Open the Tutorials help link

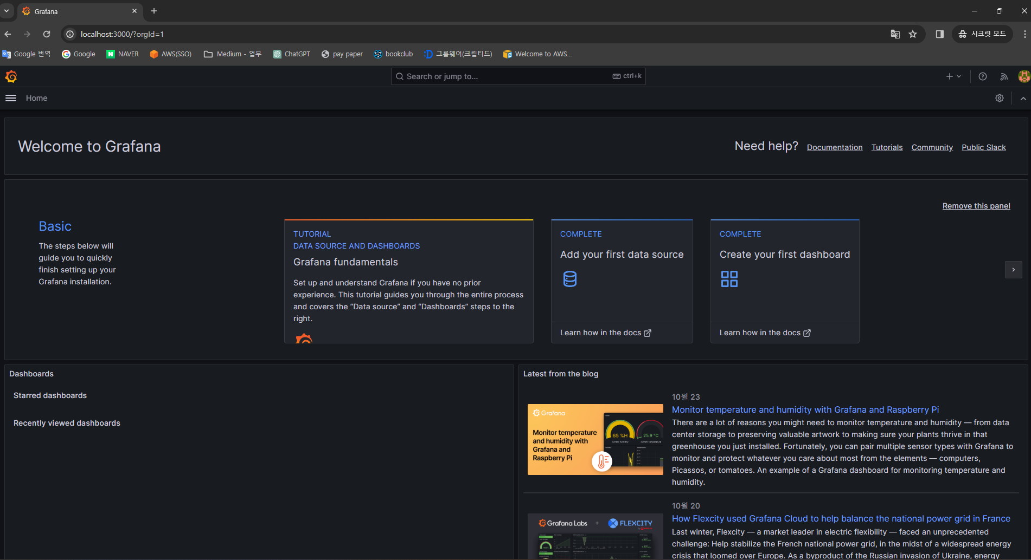[x=887, y=147]
